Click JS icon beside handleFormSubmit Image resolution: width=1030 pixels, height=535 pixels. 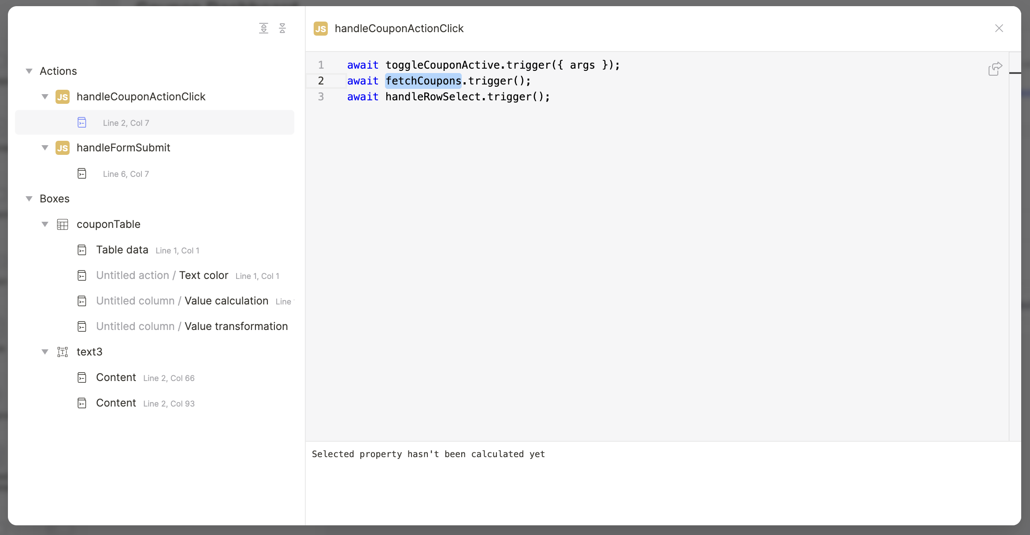pos(63,148)
